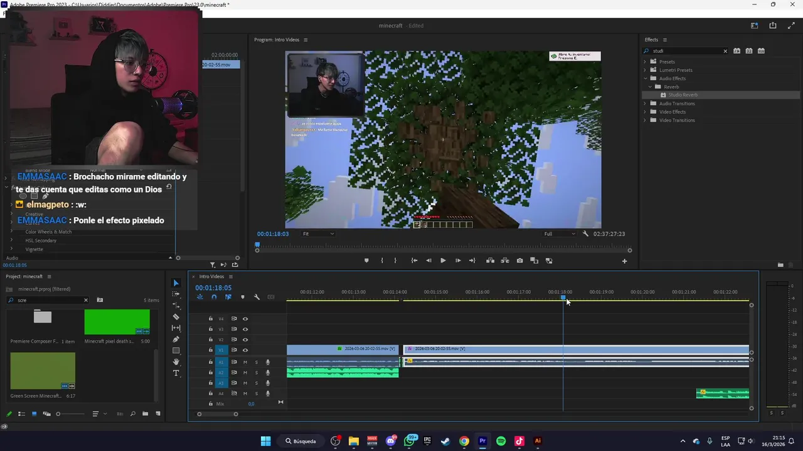The image size is (803, 451).
Task: Click Mark Out bracket button
Action: pos(395,261)
